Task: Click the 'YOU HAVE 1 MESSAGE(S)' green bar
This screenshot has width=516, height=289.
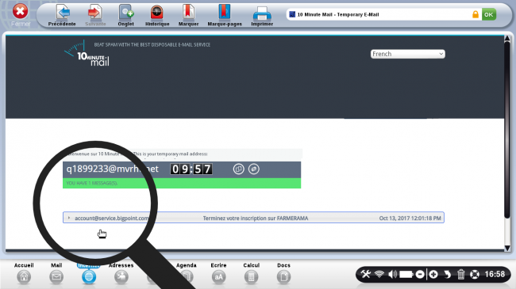Action: 182,183
